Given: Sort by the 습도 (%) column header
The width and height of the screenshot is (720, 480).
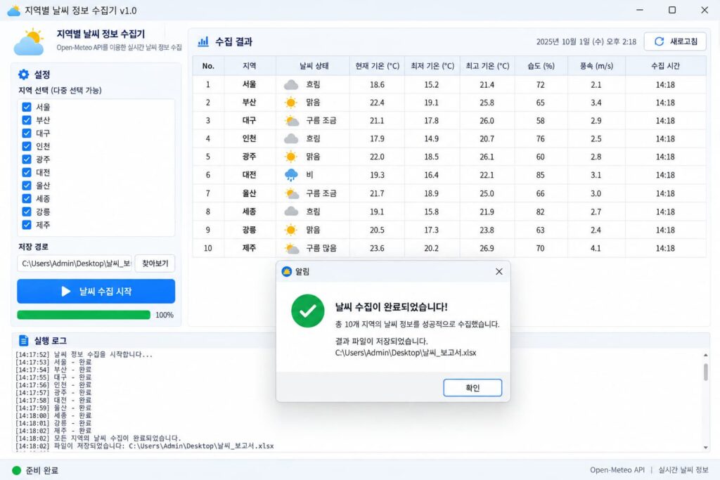Looking at the screenshot, I should click(541, 66).
